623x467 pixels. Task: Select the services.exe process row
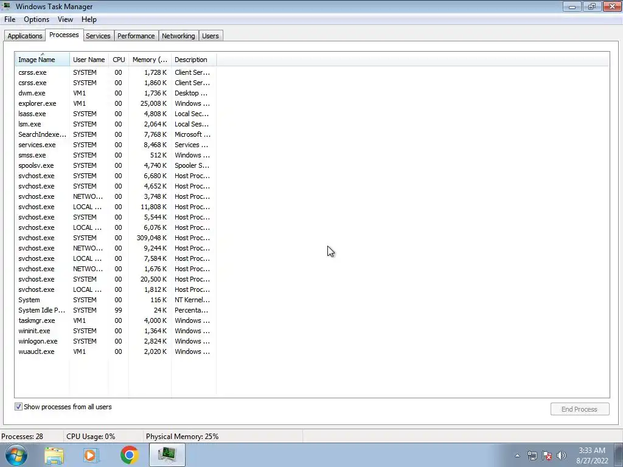pos(116,145)
